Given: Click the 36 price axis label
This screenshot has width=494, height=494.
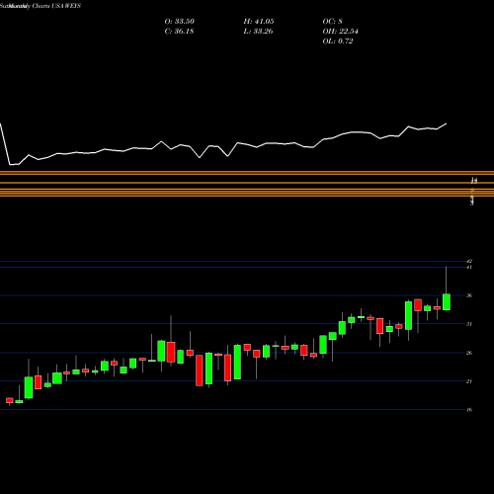Looking at the screenshot, I should 469,295.
